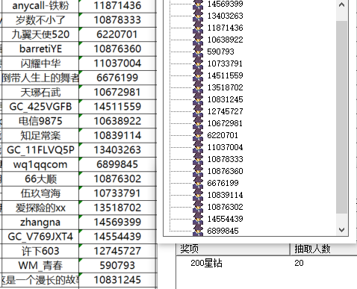Click the 奖项 column header
The width and height of the screenshot is (357, 289).
(x=233, y=249)
